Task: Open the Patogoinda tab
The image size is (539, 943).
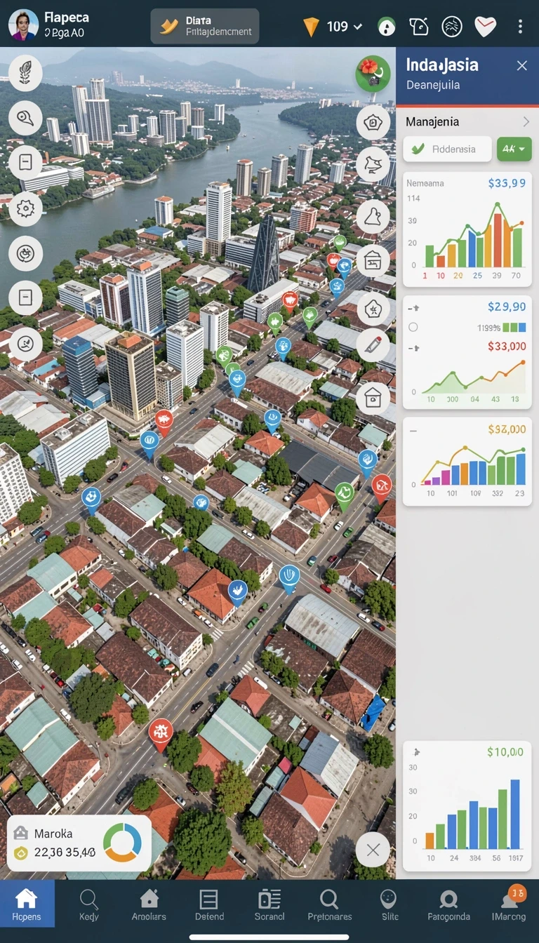Action: coord(448,904)
